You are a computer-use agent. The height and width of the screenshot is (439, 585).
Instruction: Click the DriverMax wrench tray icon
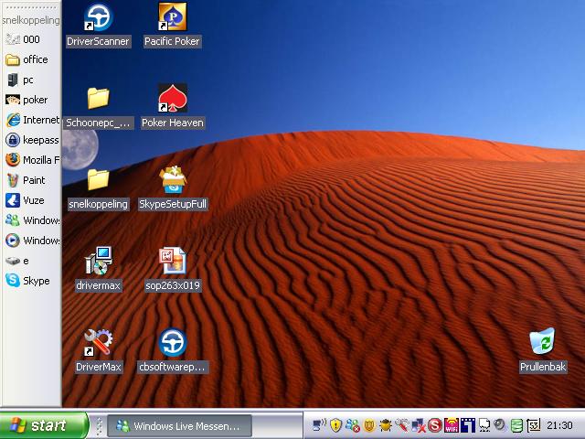[x=402, y=424]
